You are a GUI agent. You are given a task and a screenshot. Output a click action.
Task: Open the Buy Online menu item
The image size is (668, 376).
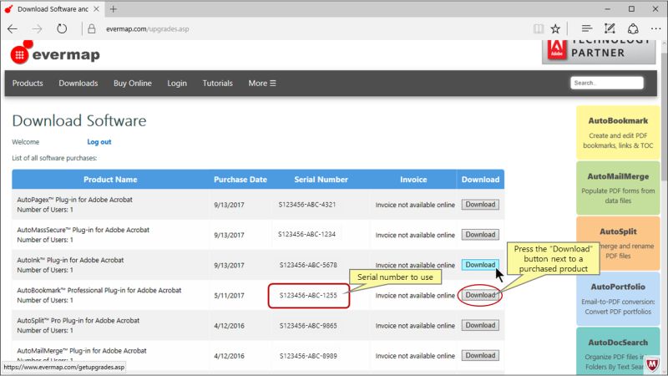click(x=133, y=83)
